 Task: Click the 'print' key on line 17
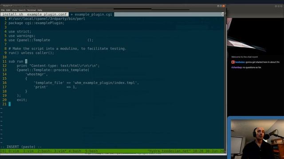(41, 87)
